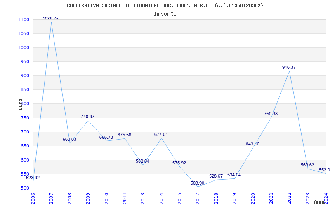
Task: Select the 677.01 data label
Action: (161, 135)
